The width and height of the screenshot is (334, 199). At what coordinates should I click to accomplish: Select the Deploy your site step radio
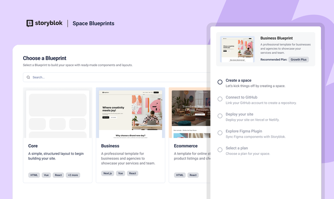220,116
